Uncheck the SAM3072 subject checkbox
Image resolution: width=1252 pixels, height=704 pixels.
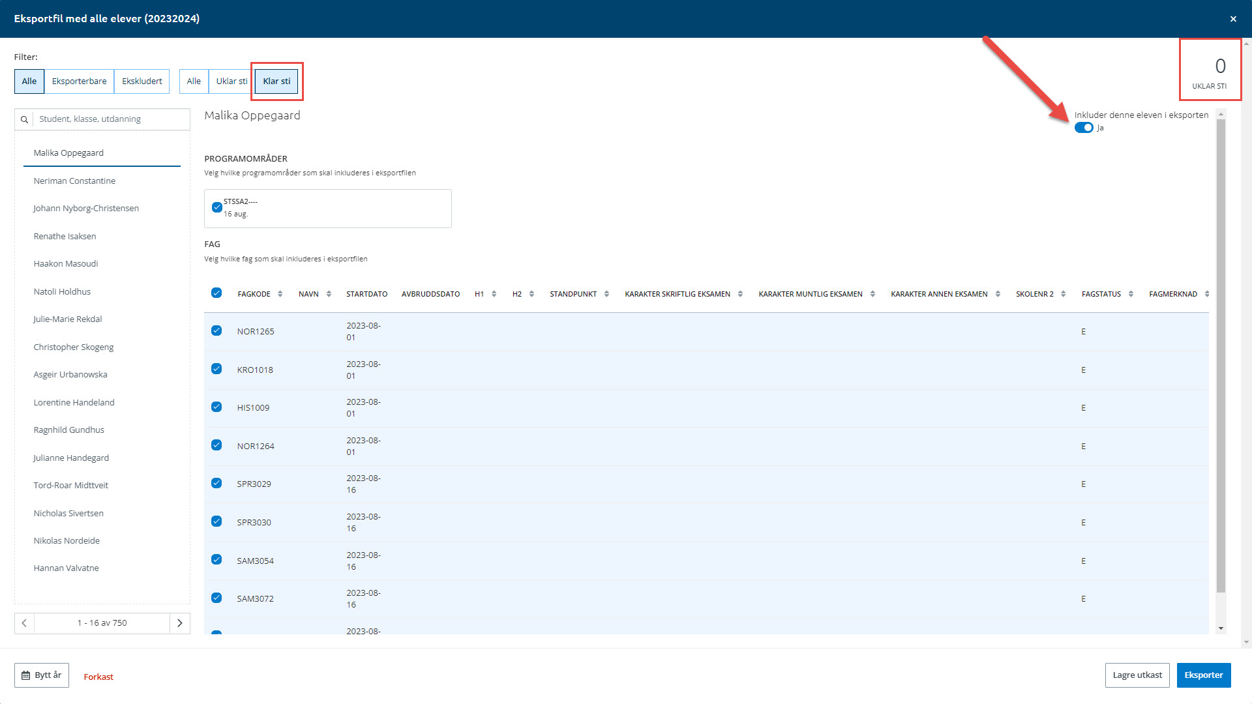pos(216,598)
